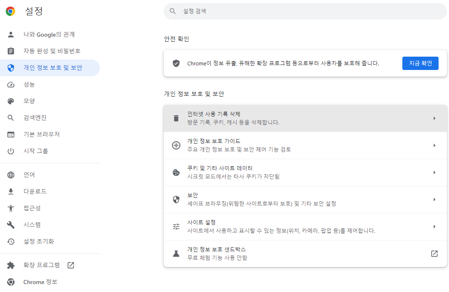Image resolution: width=449 pixels, height=292 pixels.
Task: Click the restore clock icon for 설정 초기화
Action: (11, 241)
